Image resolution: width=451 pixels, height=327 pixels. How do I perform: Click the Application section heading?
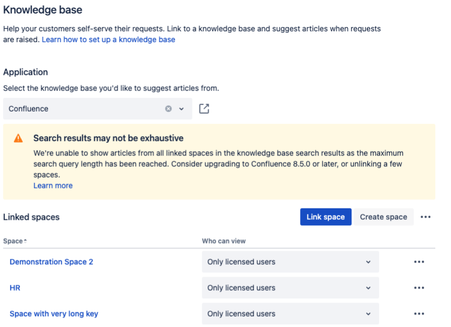click(25, 72)
